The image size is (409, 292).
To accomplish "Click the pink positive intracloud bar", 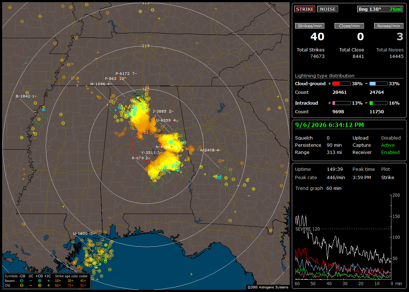I will [x=341, y=103].
